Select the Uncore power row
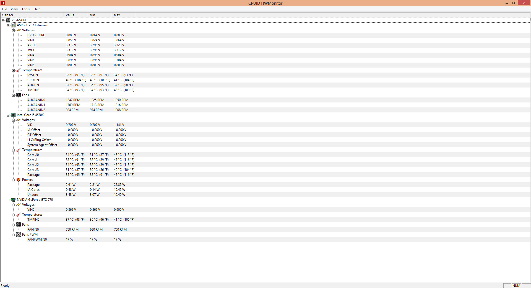 pyautogui.click(x=279, y=195)
